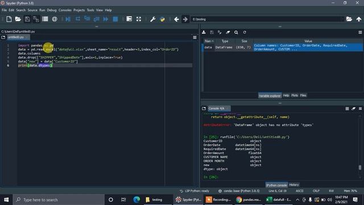Viewport: 364px width, 205px height.
Task: Switch to History tab
Action: point(294,184)
